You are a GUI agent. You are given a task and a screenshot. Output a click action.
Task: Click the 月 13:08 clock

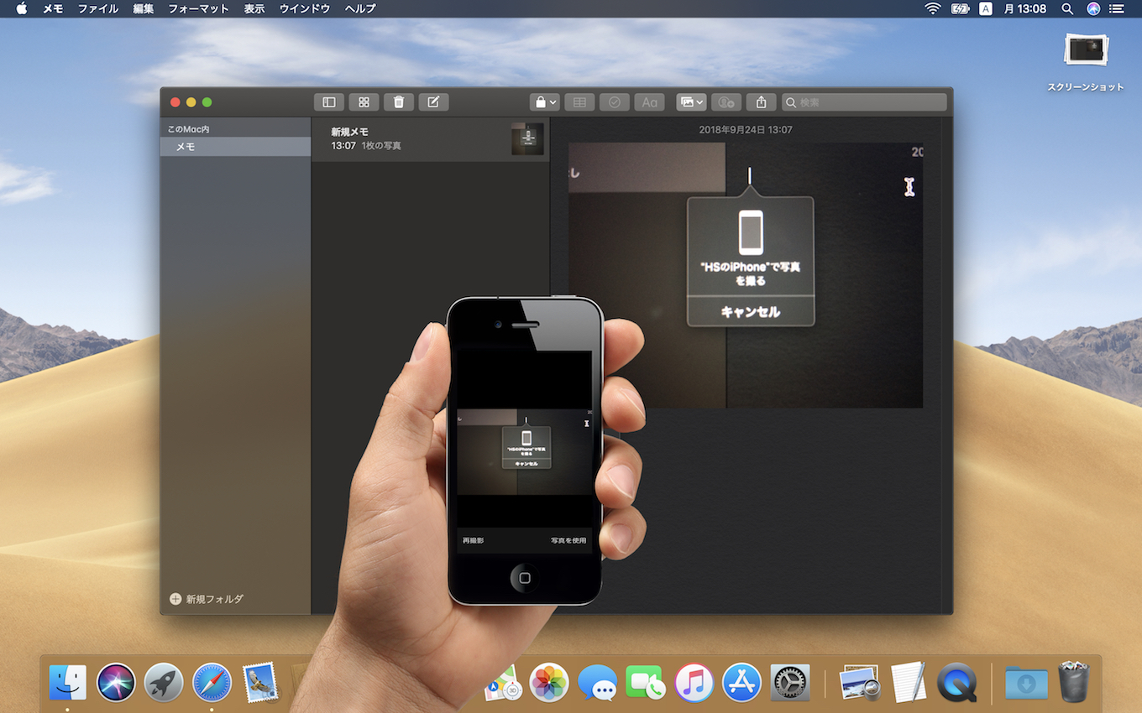pyautogui.click(x=1025, y=8)
